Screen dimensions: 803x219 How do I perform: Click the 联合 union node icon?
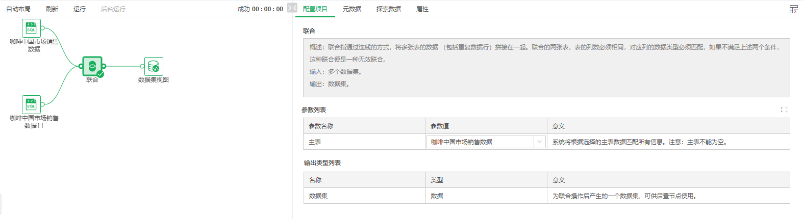tap(92, 66)
